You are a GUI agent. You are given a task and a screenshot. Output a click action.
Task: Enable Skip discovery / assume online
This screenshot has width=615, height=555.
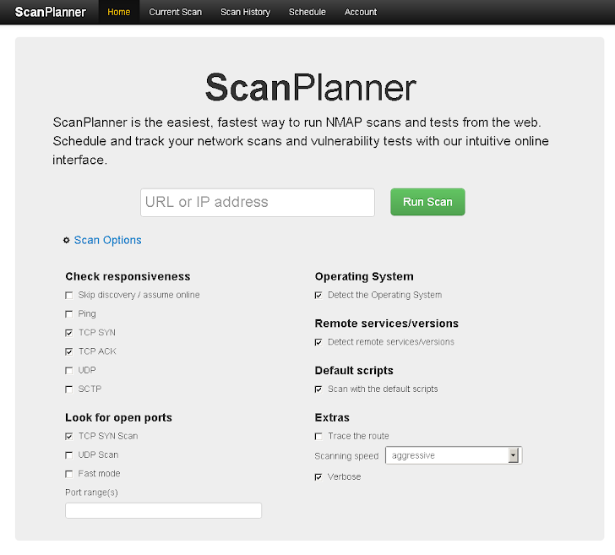pyautogui.click(x=69, y=296)
